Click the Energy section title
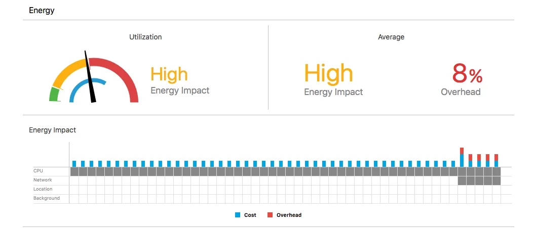 pos(42,10)
